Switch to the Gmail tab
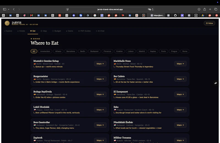 (x=32, y=15)
